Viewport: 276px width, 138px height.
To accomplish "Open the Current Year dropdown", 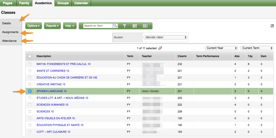I will click(221, 48).
